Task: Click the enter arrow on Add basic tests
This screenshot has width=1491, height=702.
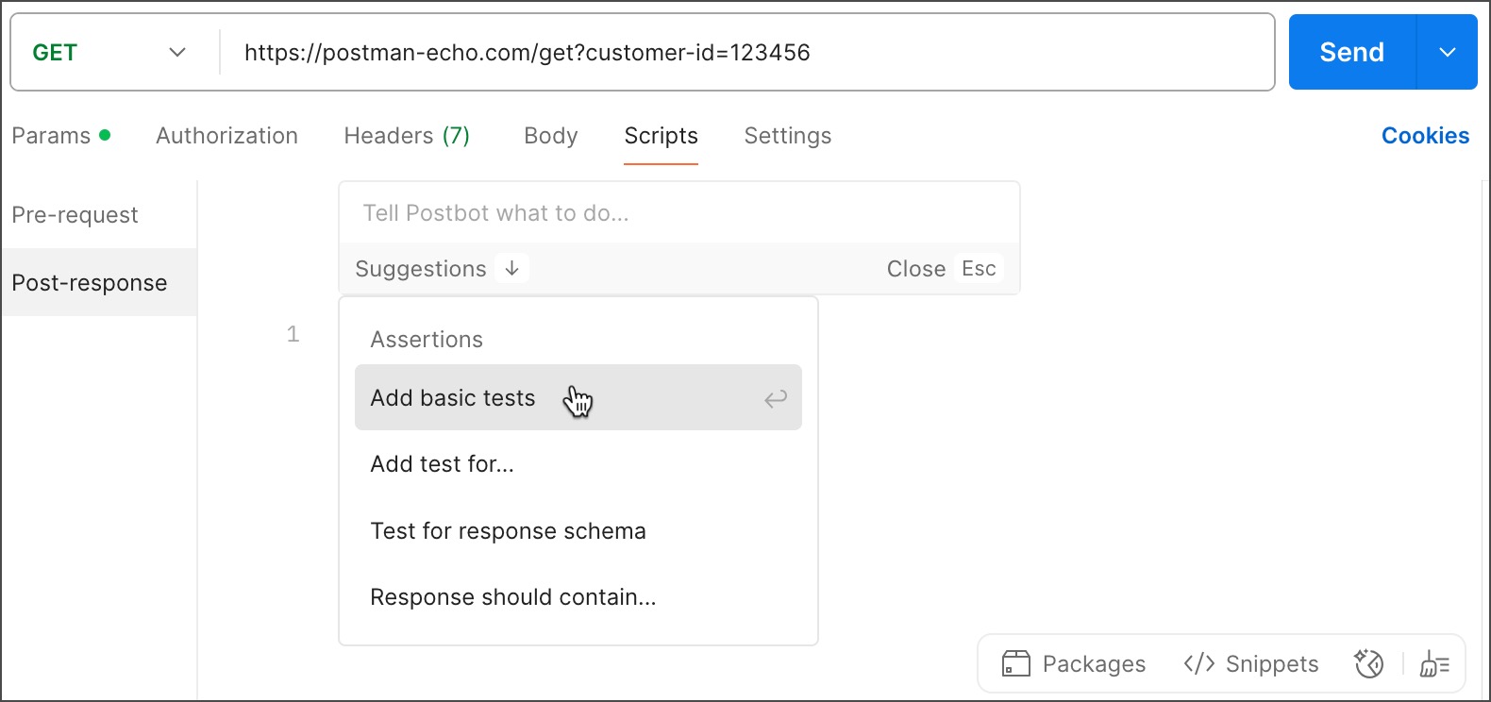Action: [x=775, y=399]
